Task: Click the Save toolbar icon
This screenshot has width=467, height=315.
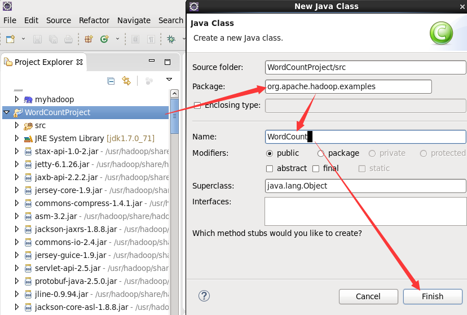Action: pyautogui.click(x=37, y=39)
